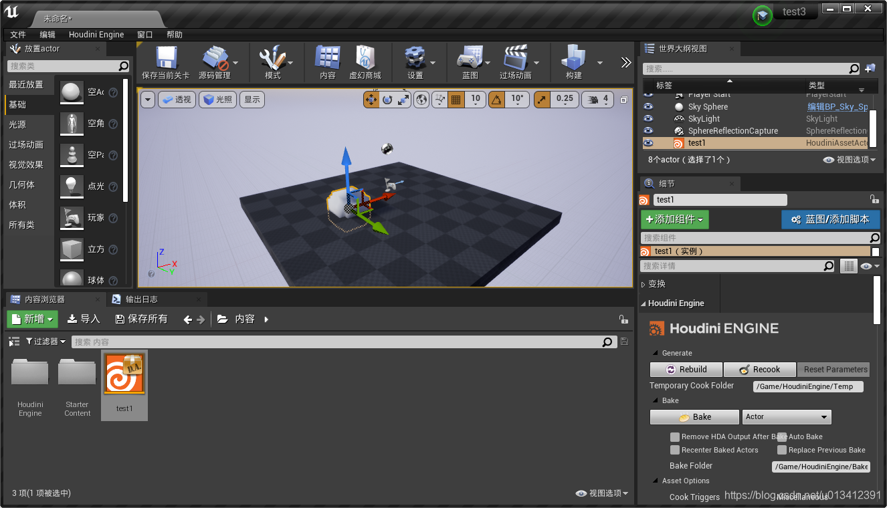This screenshot has height=508, width=887.
Task: Open the File (文件) menu
Action: click(18, 35)
